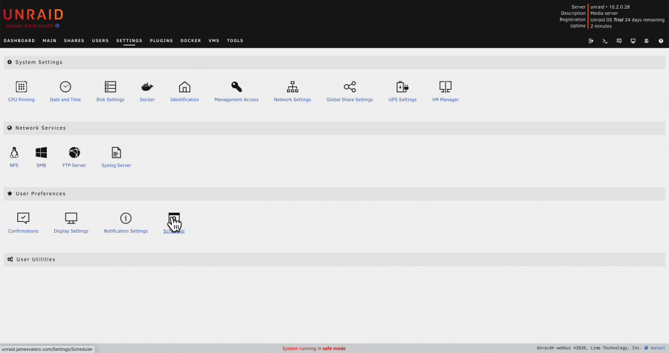This screenshot has height=353, width=669.
Task: Open UPS Settings battery icon
Action: [x=402, y=87]
